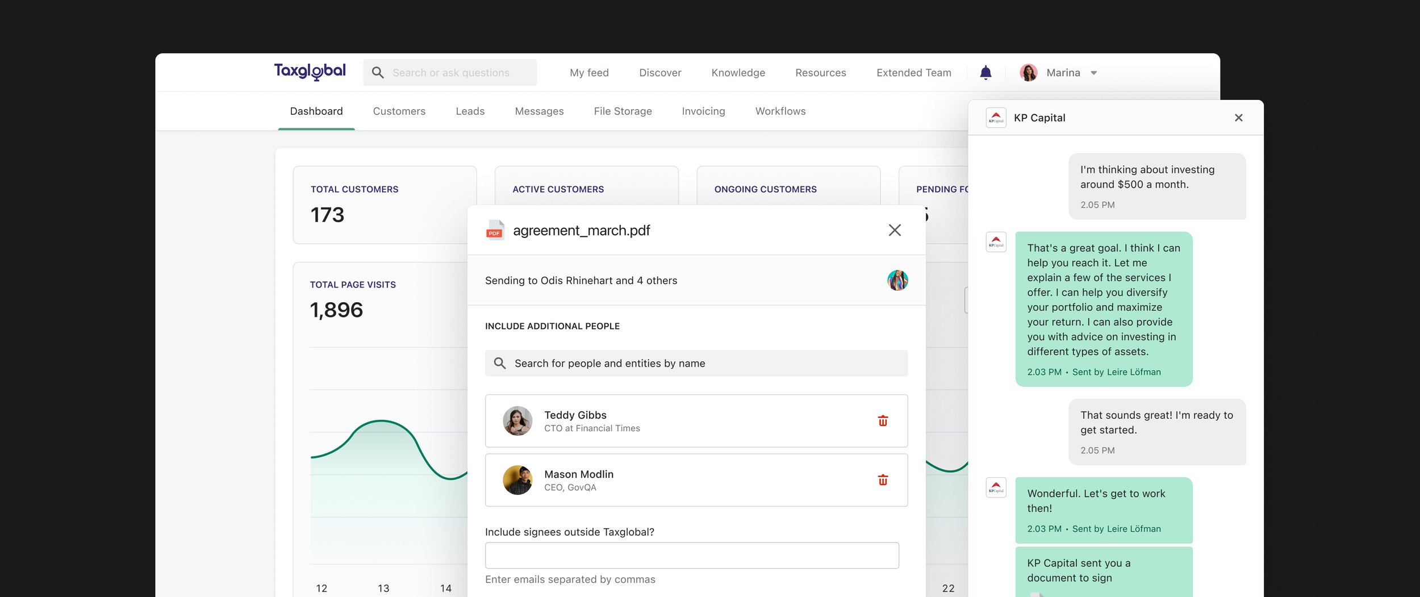Click KP Capital avatar next to 'Wonderful' message
The height and width of the screenshot is (597, 1420).
(x=996, y=487)
